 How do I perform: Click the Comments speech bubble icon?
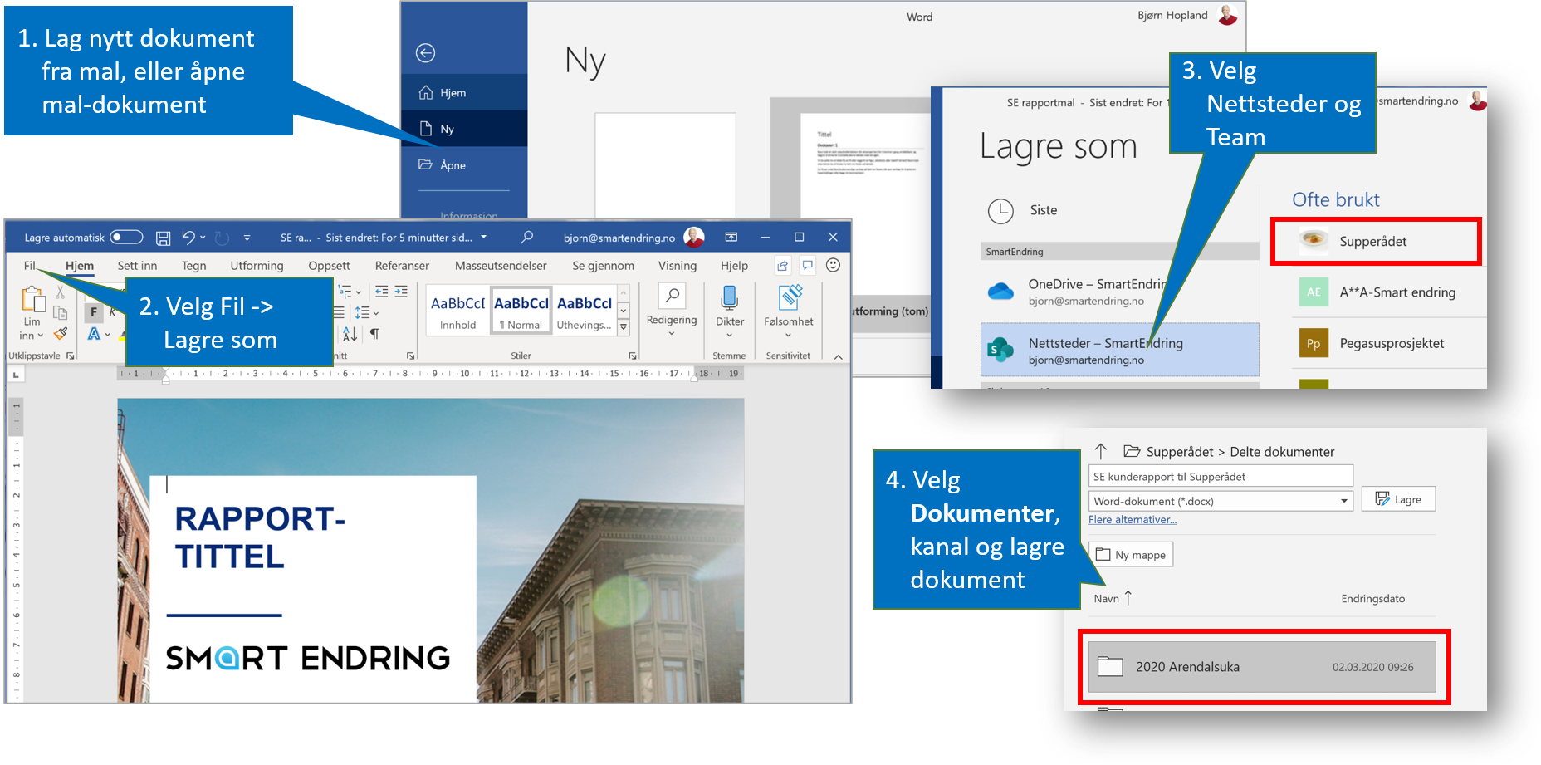807,266
